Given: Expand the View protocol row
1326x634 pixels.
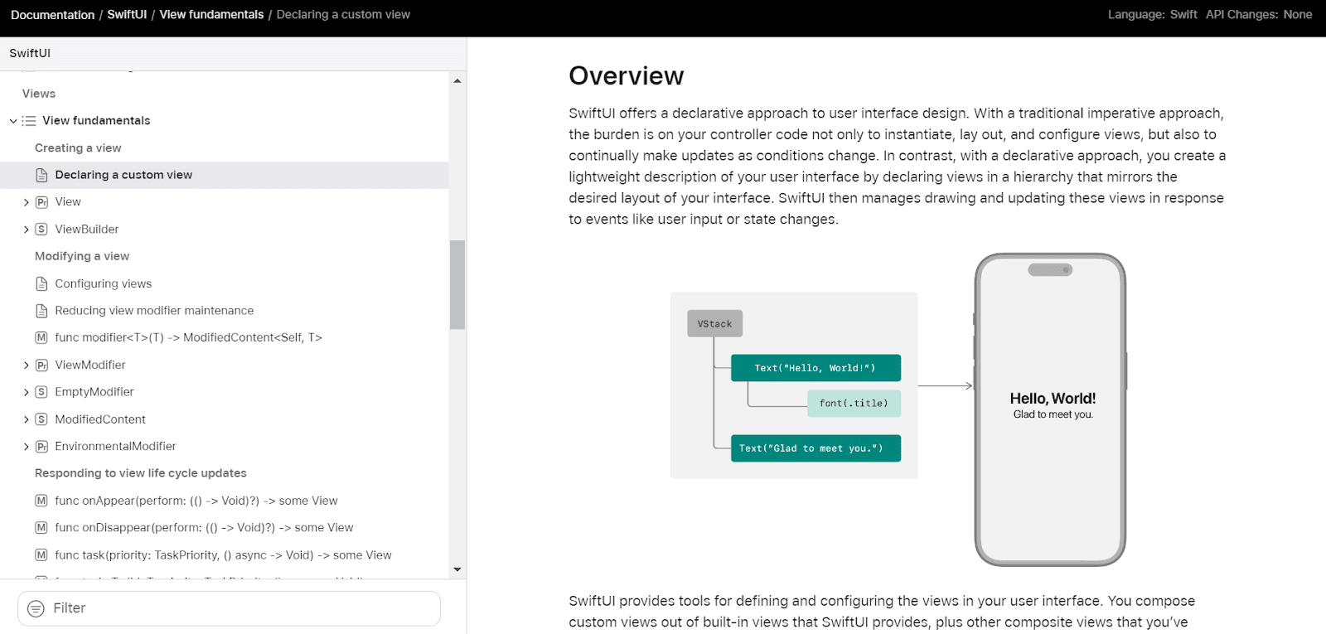Looking at the screenshot, I should 27,202.
